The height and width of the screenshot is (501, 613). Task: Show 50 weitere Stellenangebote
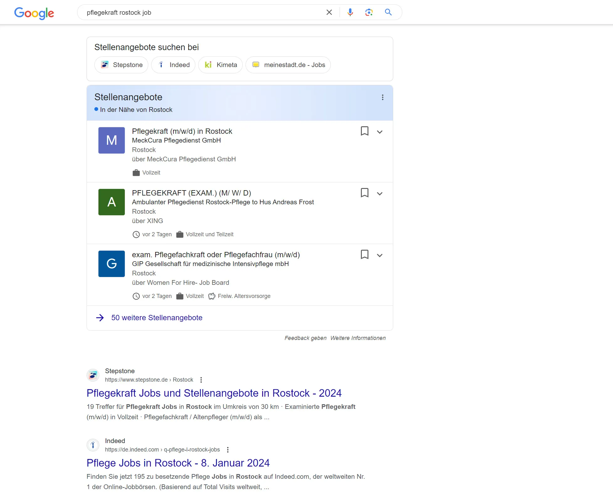pos(157,318)
